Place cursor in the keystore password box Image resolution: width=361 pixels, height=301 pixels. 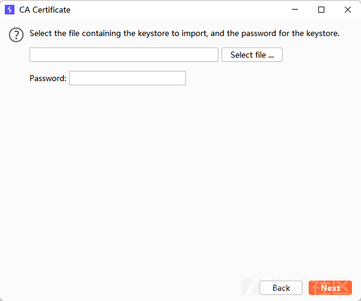point(128,78)
